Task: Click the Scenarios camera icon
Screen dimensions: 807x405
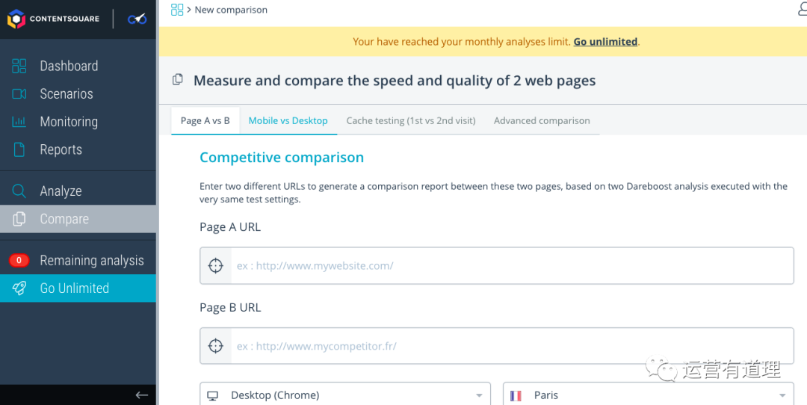Action: tap(19, 94)
